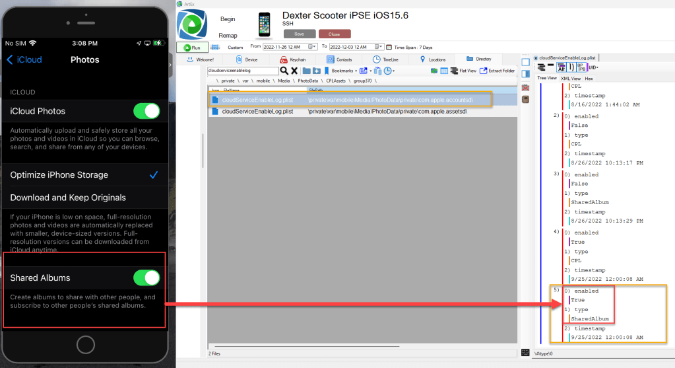Image resolution: width=675 pixels, height=368 pixels.
Task: Clear the search with the X icon
Action: pos(294,71)
